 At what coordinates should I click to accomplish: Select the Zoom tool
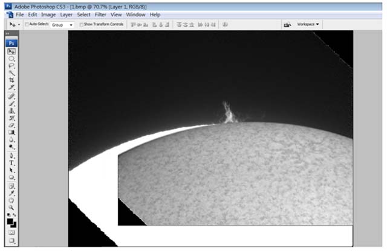[x=11, y=207]
